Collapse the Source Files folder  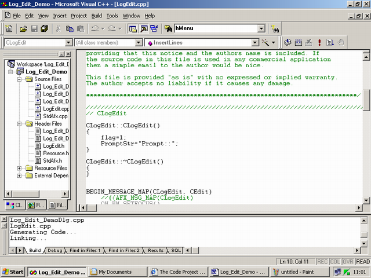coord(19,79)
